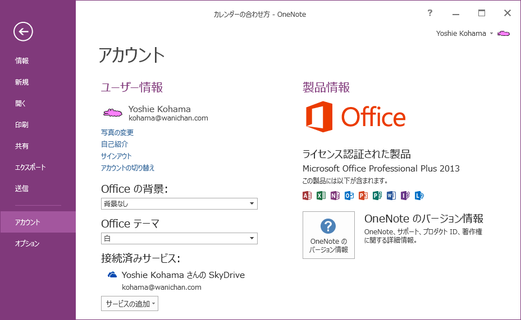This screenshot has width=521, height=320.
Task: Click the Access product icon
Action: [x=307, y=196]
